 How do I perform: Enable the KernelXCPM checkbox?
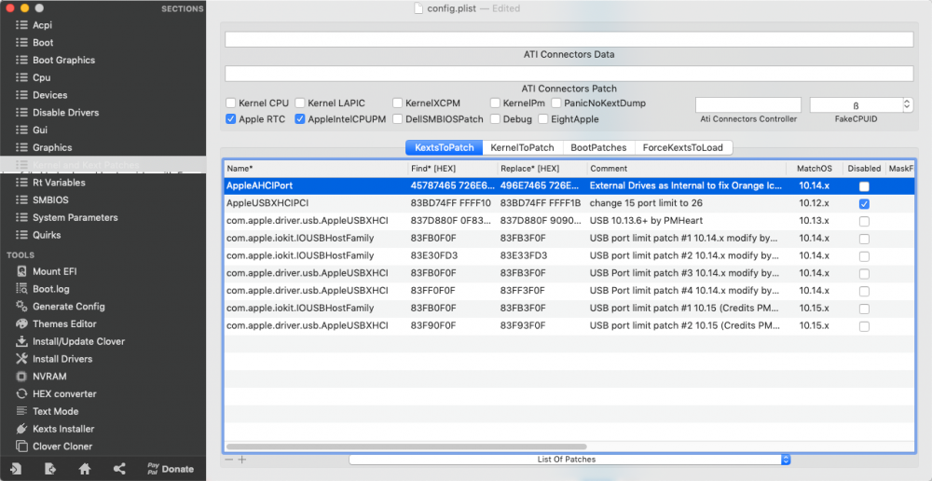click(x=397, y=103)
